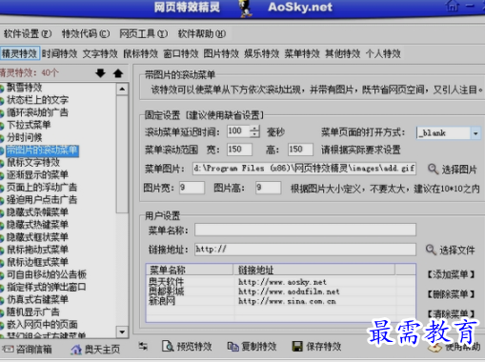Click the 删除菜单 button
The height and width of the screenshot is (362, 485).
451,294
